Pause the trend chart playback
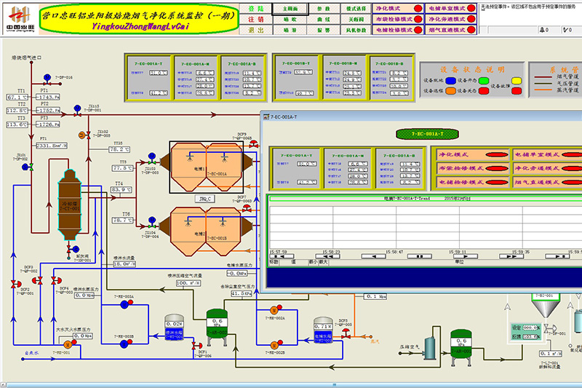 (x=418, y=256)
